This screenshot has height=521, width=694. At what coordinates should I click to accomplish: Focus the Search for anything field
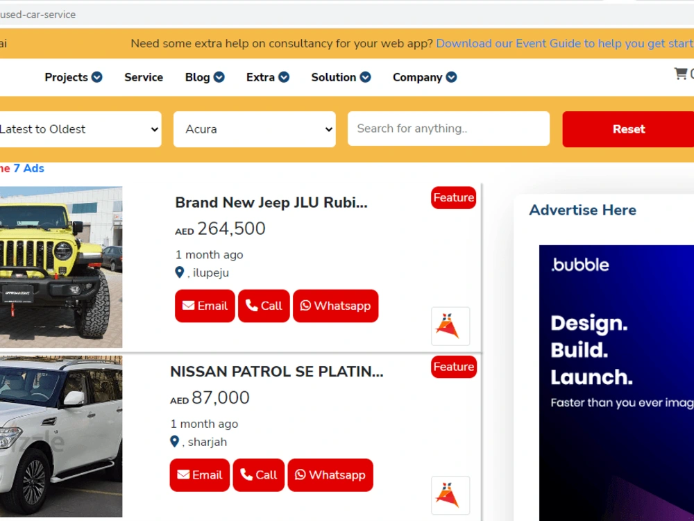coord(448,129)
